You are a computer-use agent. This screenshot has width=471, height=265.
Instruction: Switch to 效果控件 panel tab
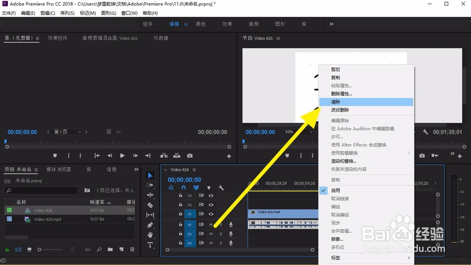pos(57,38)
